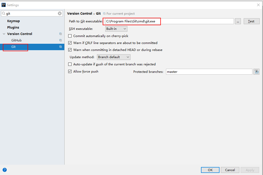Screen dimensions: 263x175
Task: Toggle Warn when committing in detached HEAD
Action: coord(70,50)
